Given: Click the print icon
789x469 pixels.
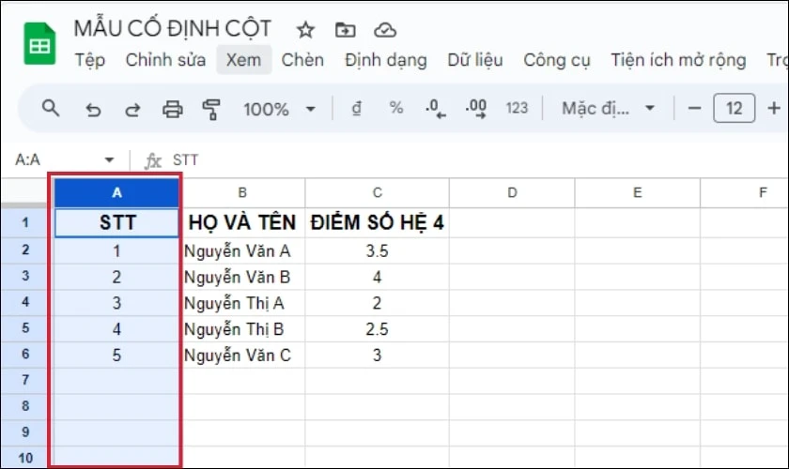Looking at the screenshot, I should 172,109.
